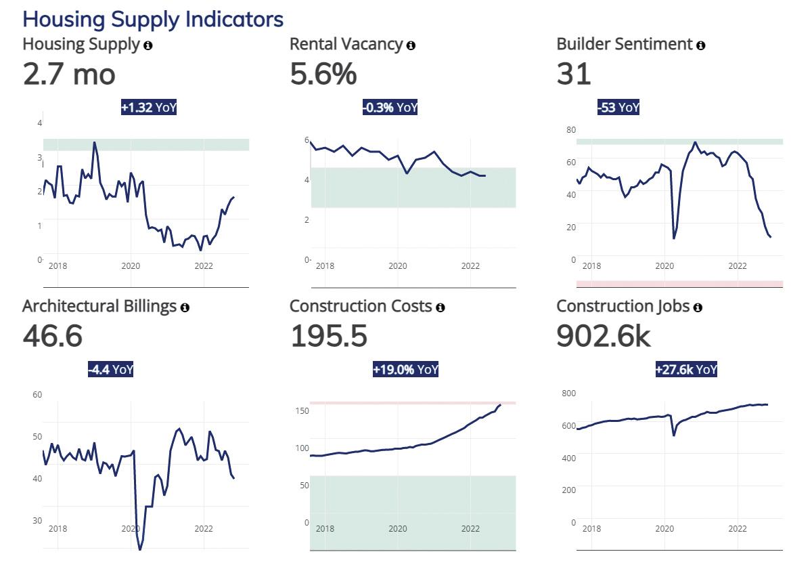This screenshot has height=575, width=812.
Task: Click the 2.7 mo housing supply value
Action: click(69, 73)
